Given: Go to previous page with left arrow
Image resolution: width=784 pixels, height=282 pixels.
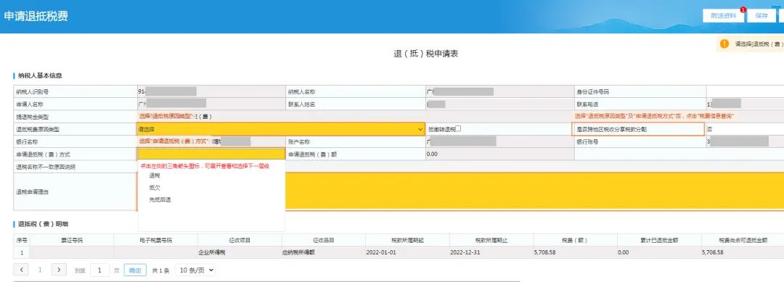Looking at the screenshot, I should click(22, 270).
